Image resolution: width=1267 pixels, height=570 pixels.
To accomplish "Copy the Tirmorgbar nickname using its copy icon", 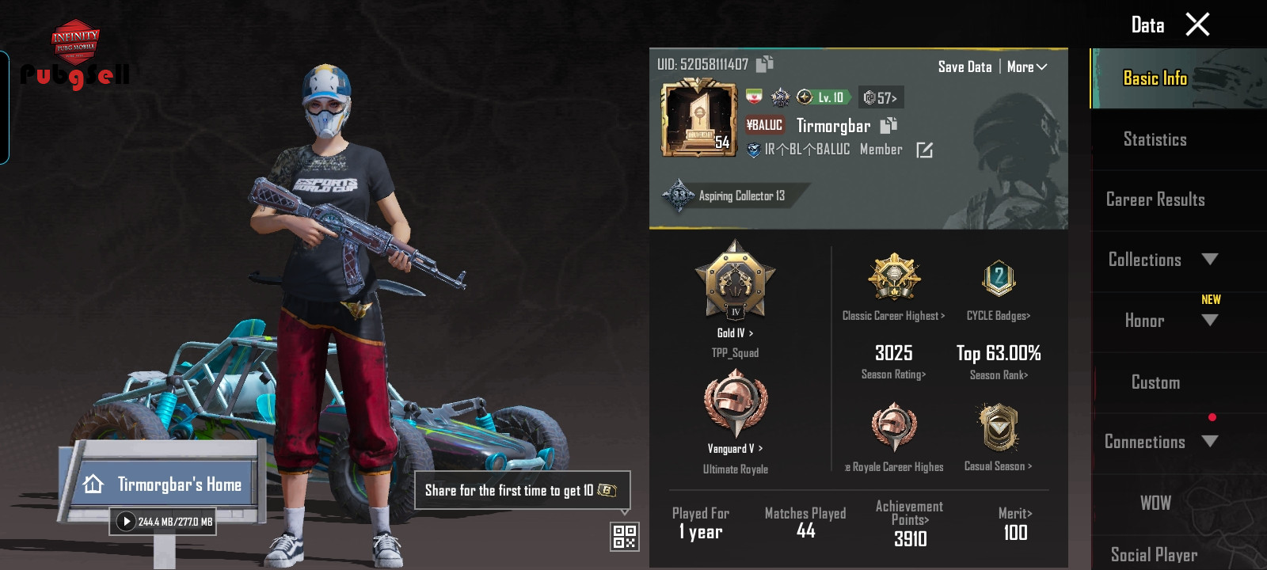I will click(888, 125).
